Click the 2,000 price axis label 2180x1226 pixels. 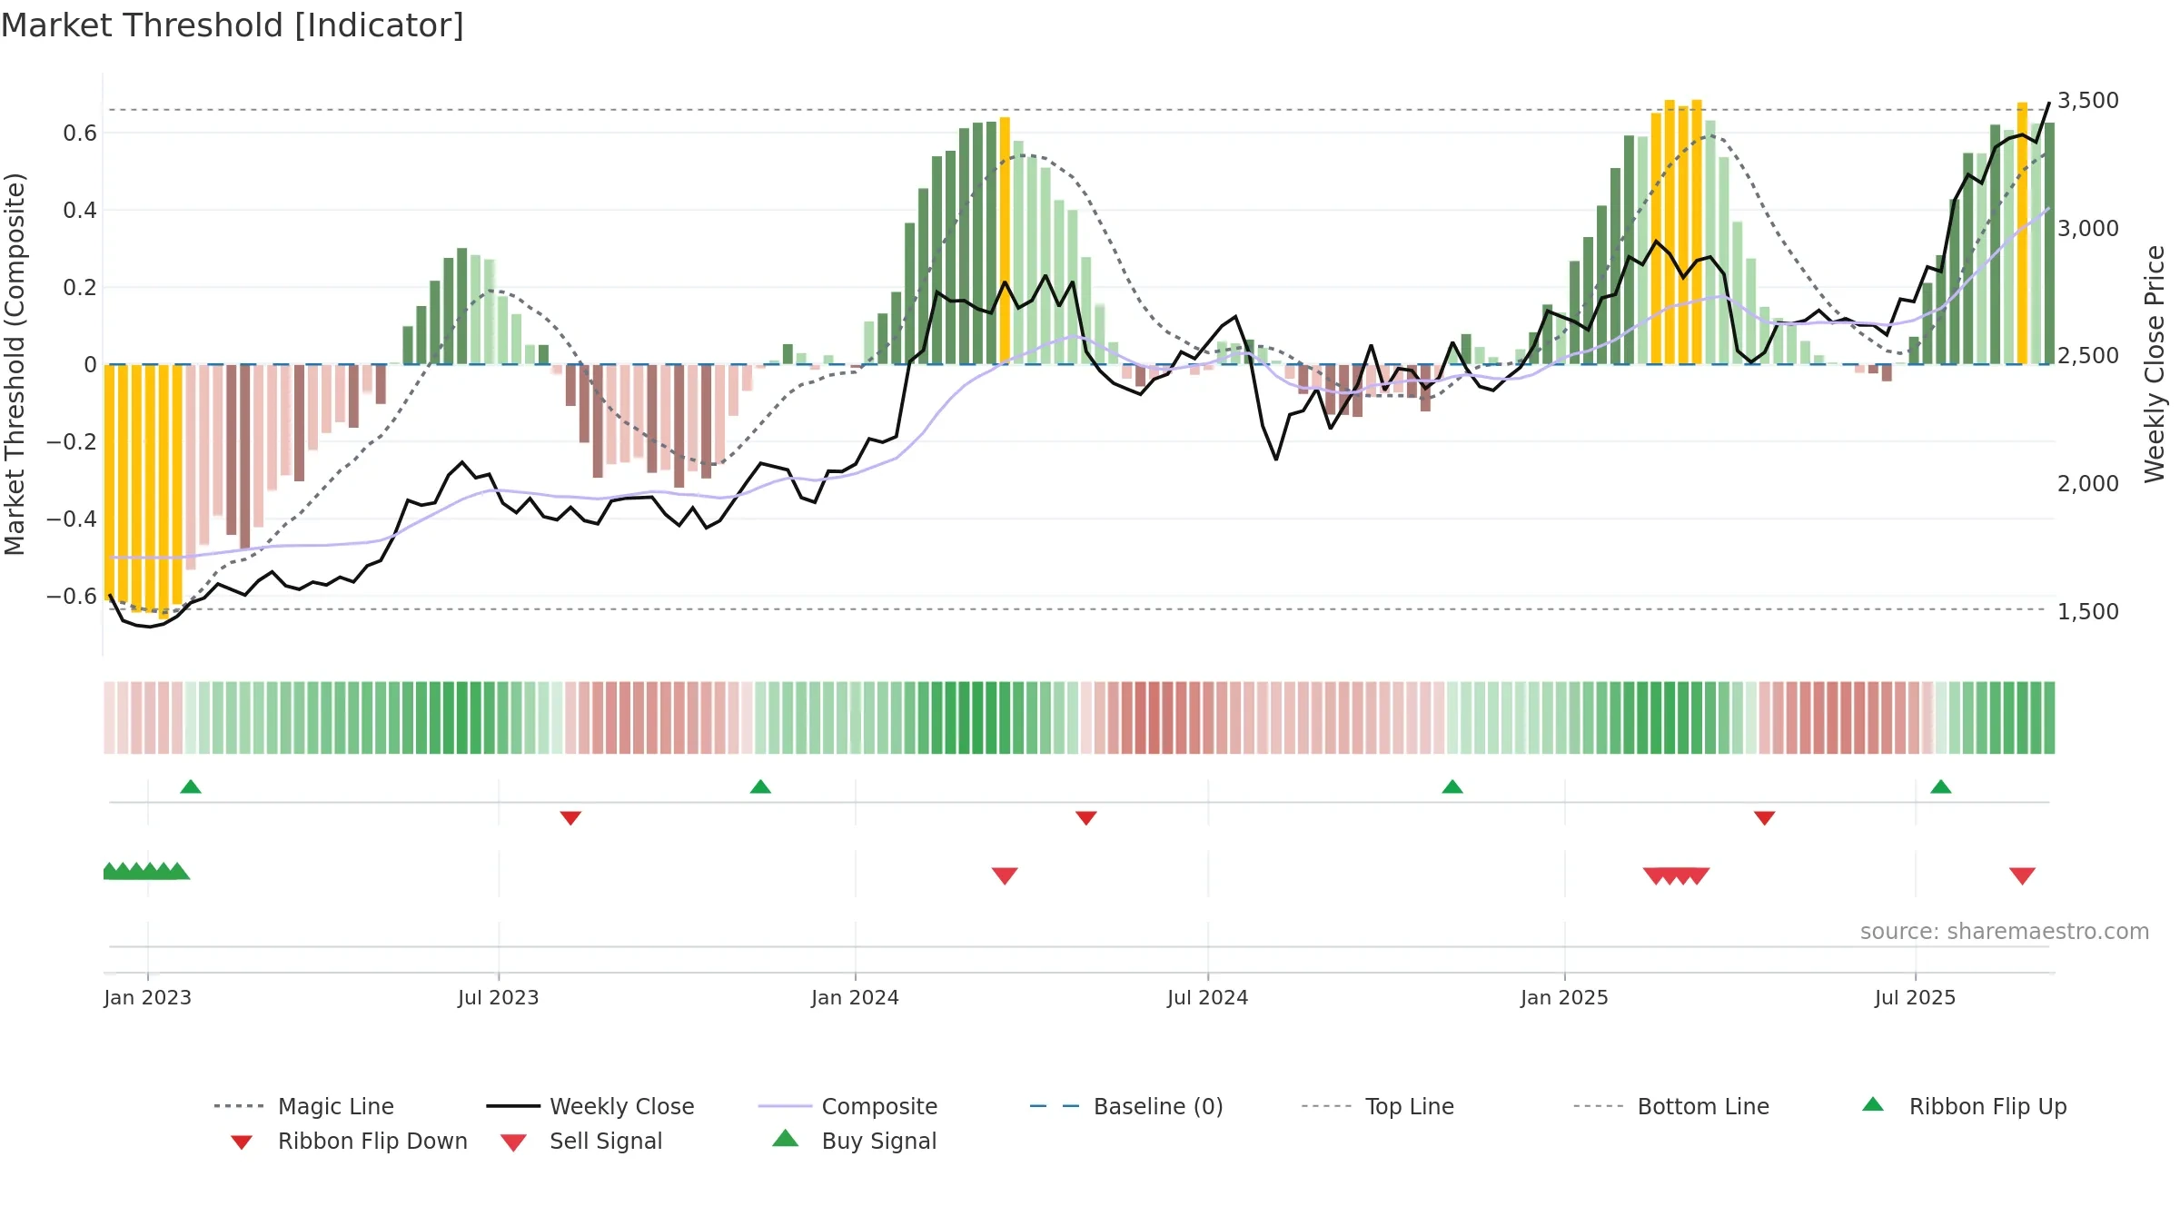coord(2088,483)
